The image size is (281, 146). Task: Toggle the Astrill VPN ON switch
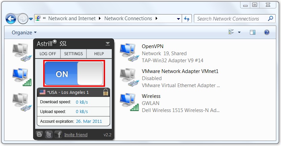[74, 73]
